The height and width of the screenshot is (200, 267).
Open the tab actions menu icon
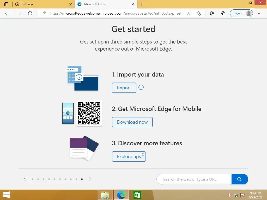coord(6,4)
